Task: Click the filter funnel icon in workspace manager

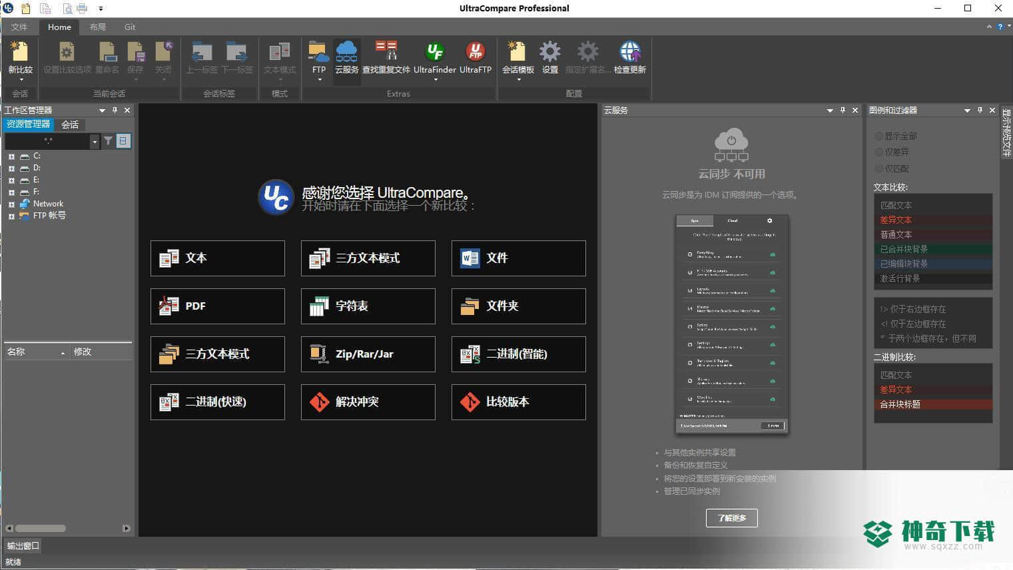Action: tap(108, 141)
